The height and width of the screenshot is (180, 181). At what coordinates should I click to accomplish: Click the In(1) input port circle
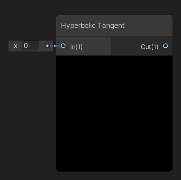click(63, 46)
